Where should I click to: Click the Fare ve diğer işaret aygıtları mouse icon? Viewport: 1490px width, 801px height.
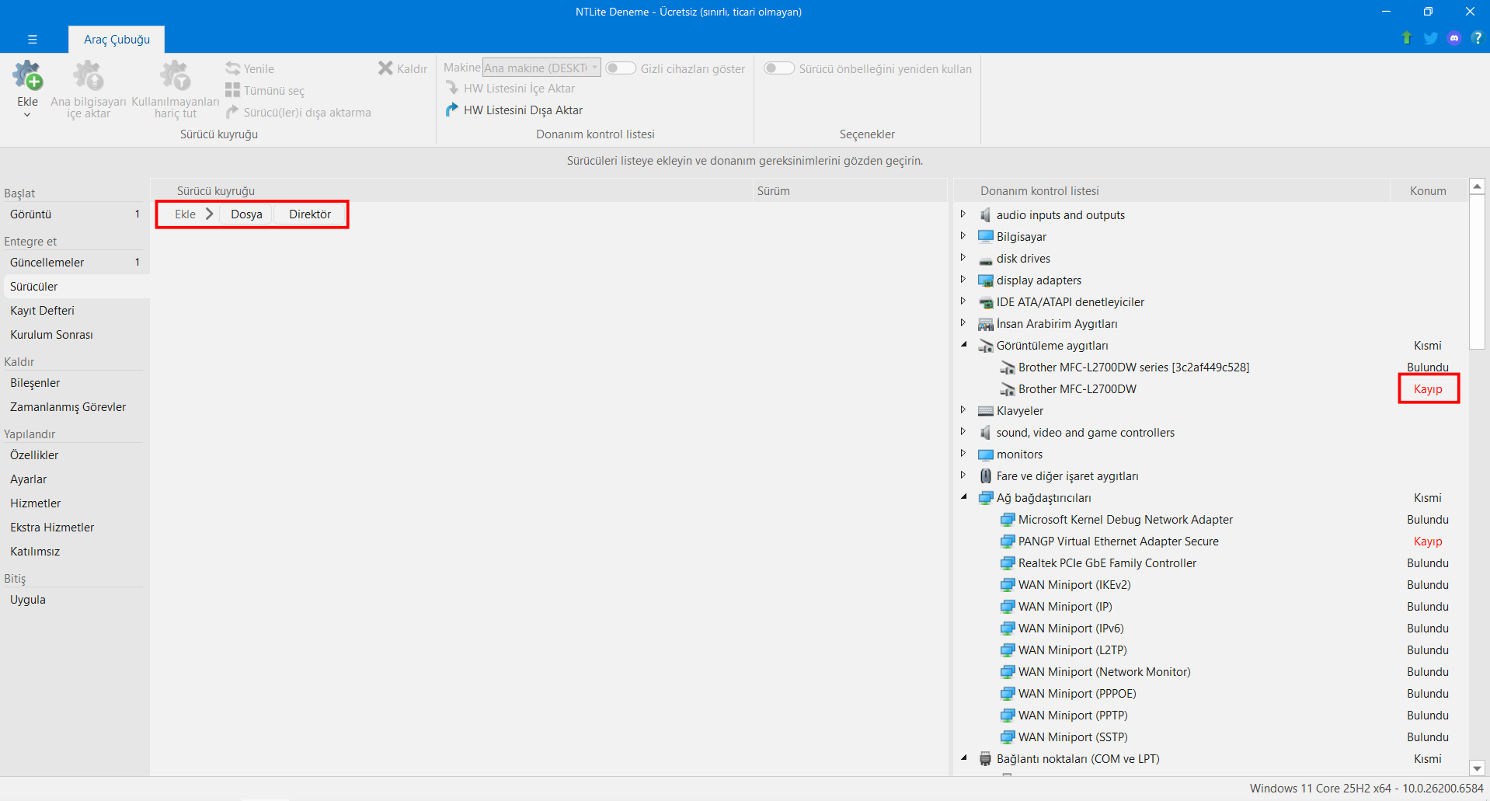(x=986, y=475)
